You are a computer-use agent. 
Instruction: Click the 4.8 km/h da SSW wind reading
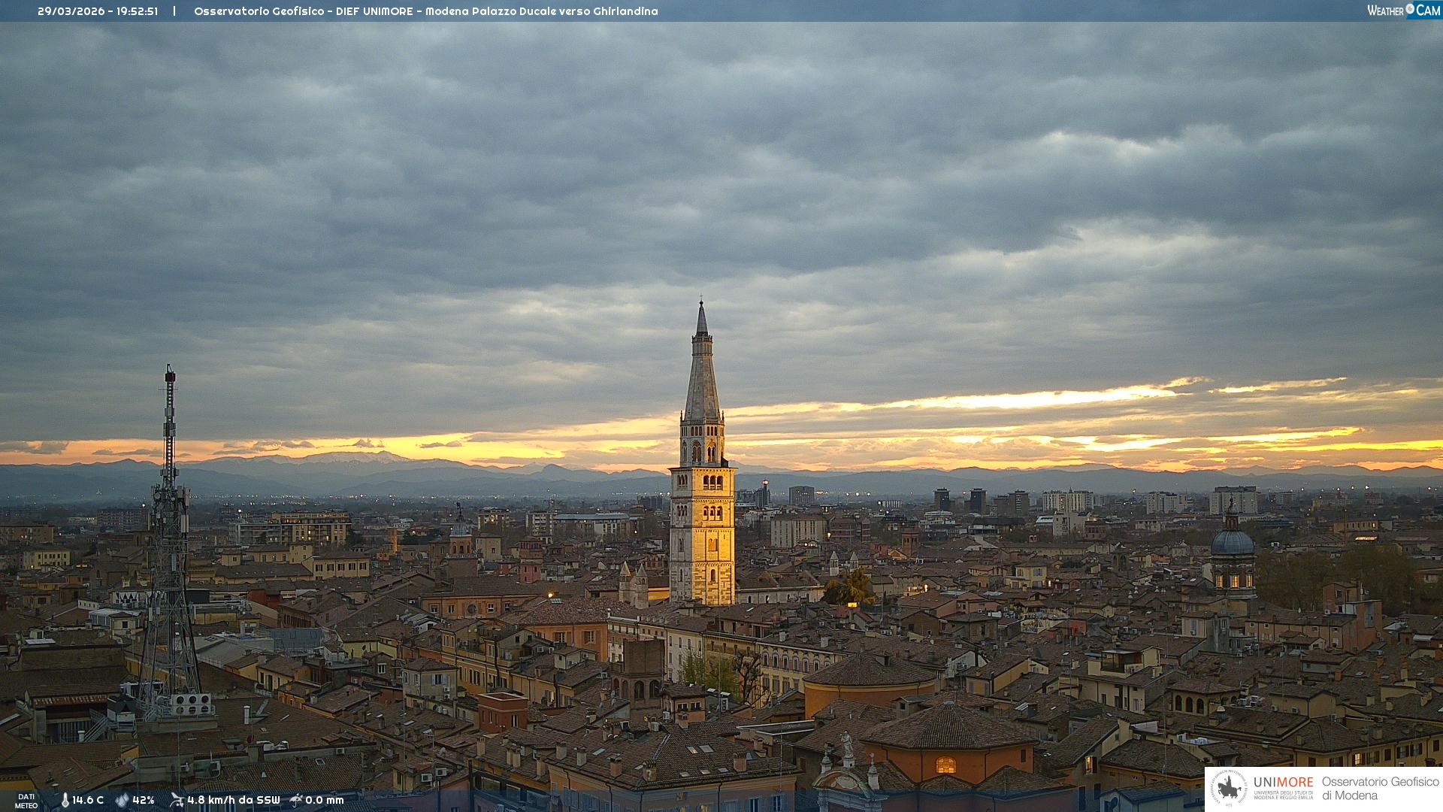pos(233,800)
